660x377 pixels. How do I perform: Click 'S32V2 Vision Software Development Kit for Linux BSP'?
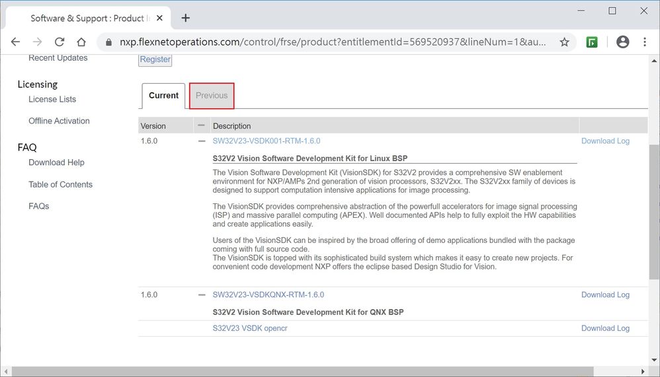(309, 158)
